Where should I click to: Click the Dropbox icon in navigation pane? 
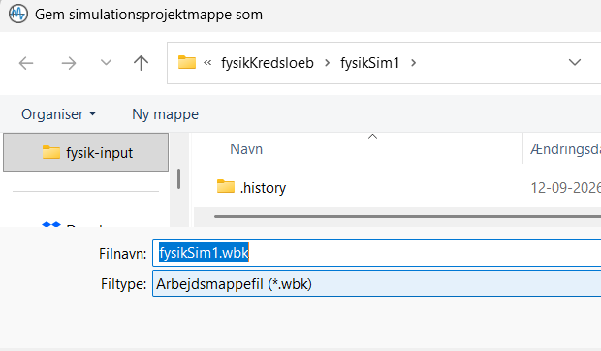[x=51, y=224]
